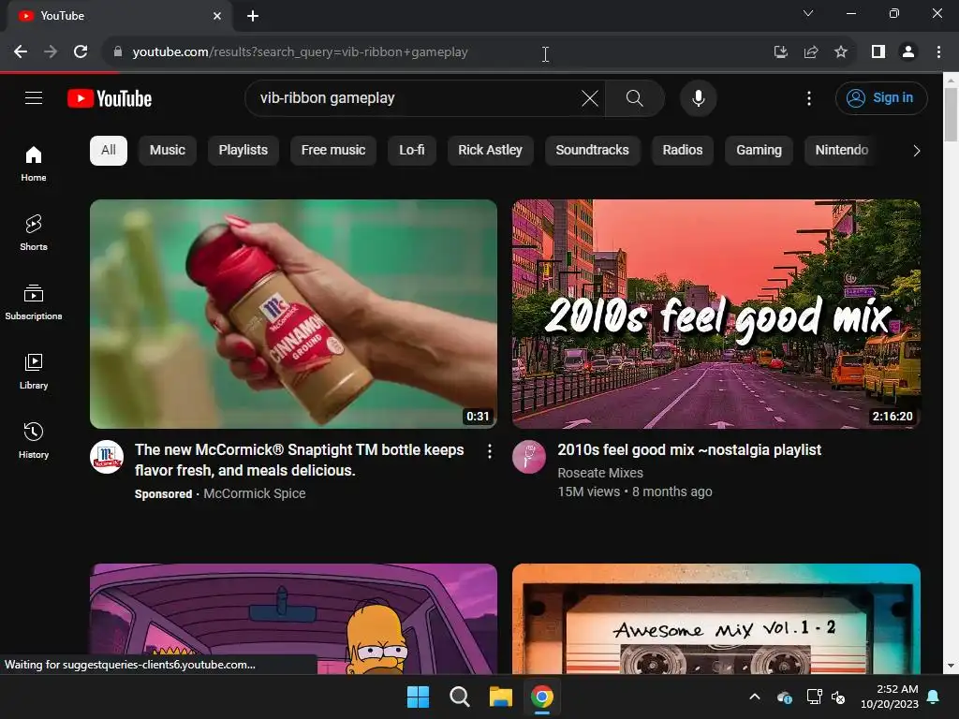Open the Chrome profile icon
Screen dimensions: 959x719
click(x=908, y=52)
